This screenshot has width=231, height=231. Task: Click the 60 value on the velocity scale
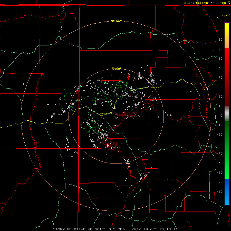click(x=220, y=58)
